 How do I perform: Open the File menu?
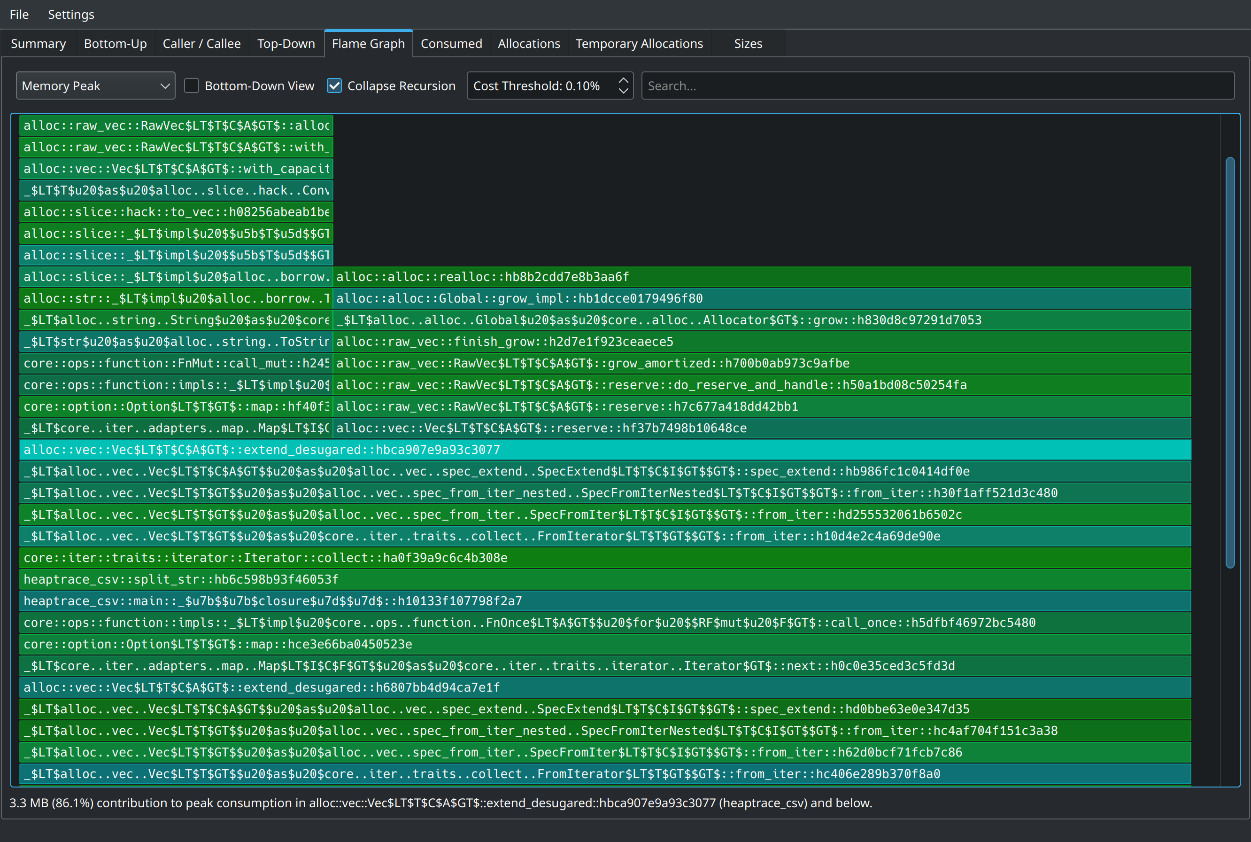pyautogui.click(x=19, y=15)
